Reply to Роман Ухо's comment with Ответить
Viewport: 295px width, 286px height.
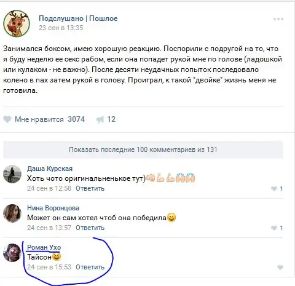90,267
